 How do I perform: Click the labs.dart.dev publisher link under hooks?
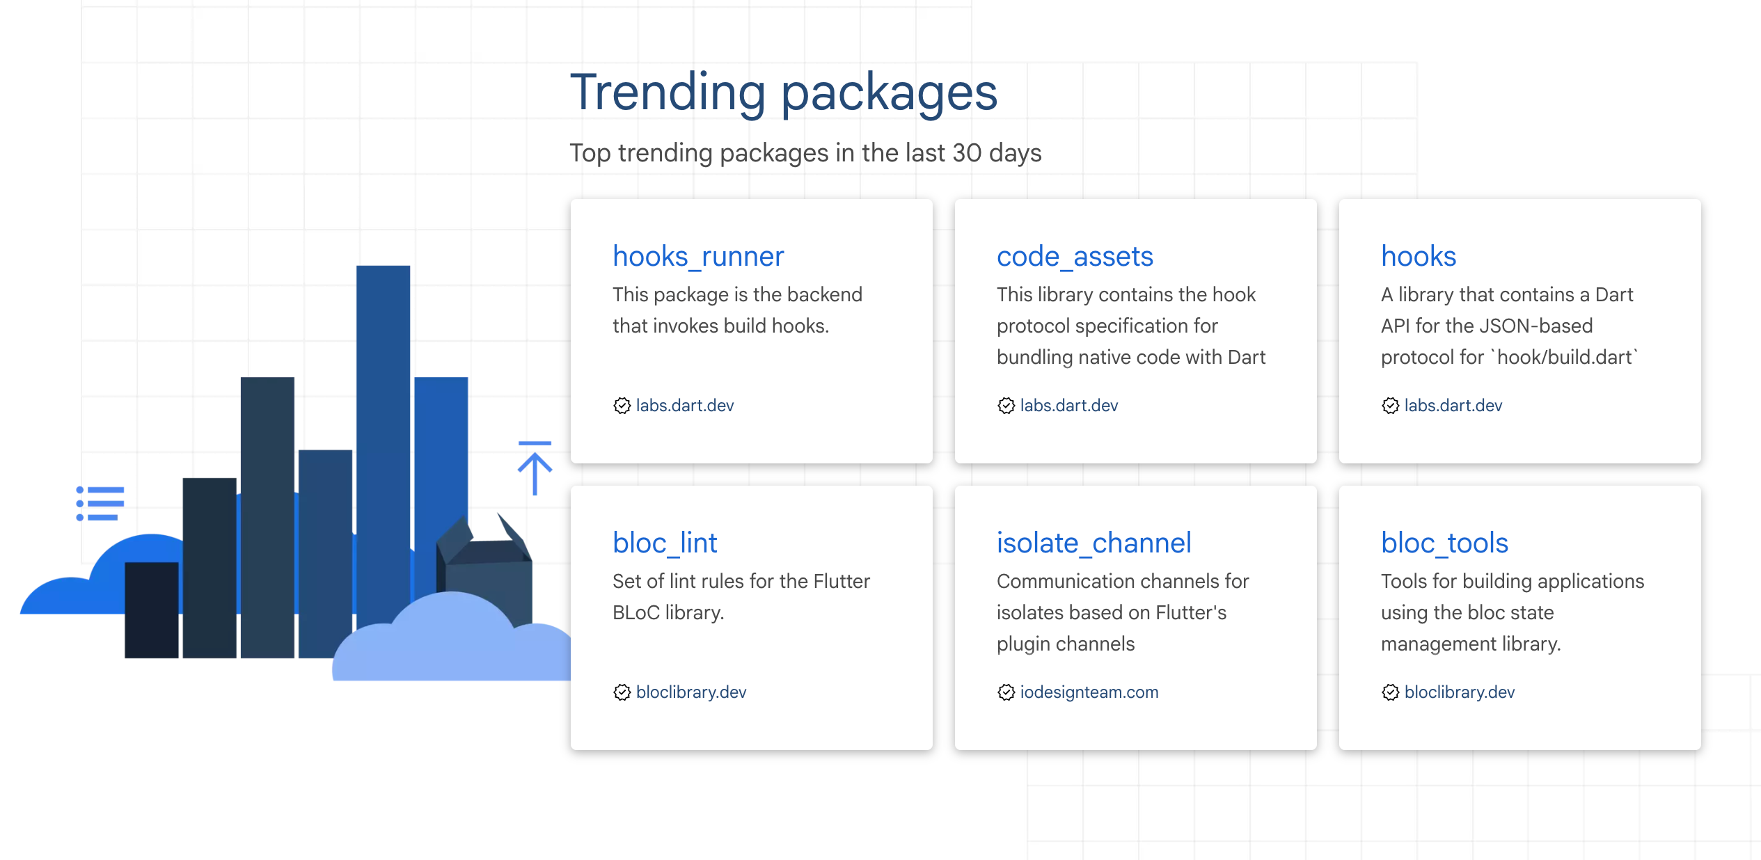(1453, 406)
